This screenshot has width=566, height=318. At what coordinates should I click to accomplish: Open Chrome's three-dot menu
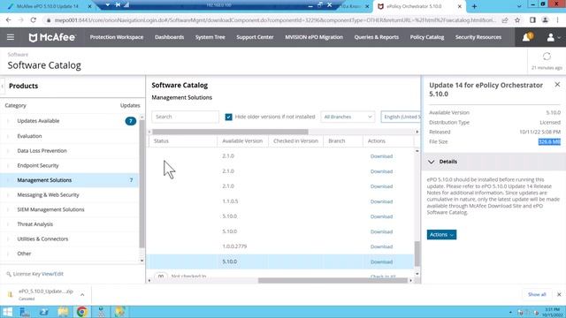tap(558, 20)
